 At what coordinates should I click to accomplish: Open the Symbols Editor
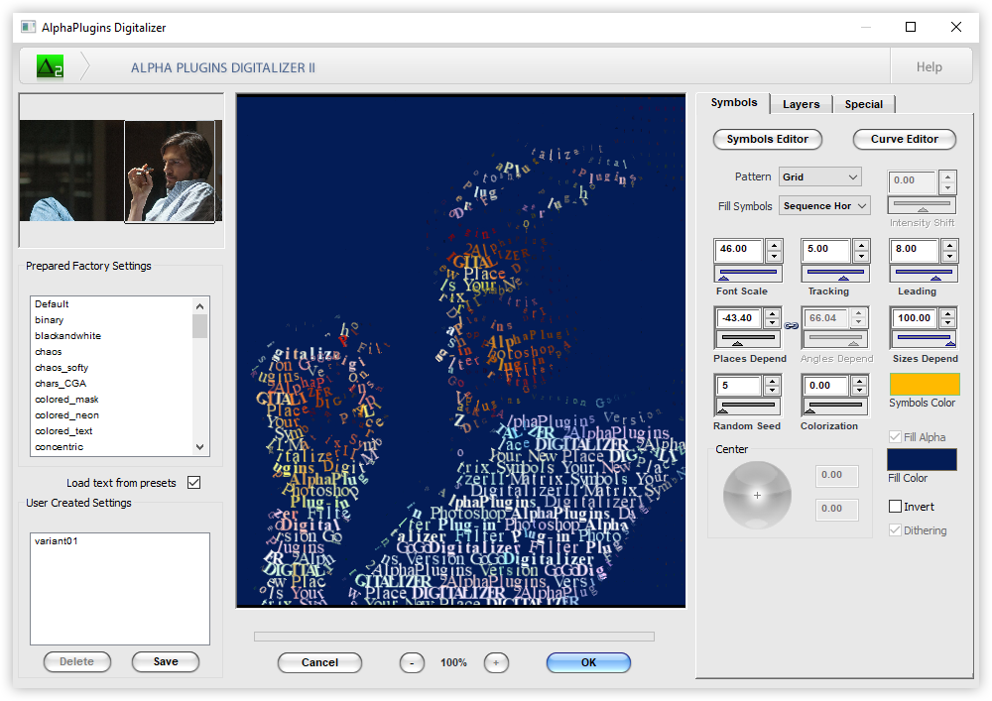768,139
